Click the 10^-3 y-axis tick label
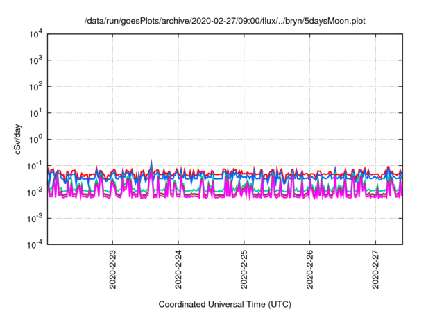Image resolution: width=444 pixels, height=311 pixels. [x=35, y=219]
